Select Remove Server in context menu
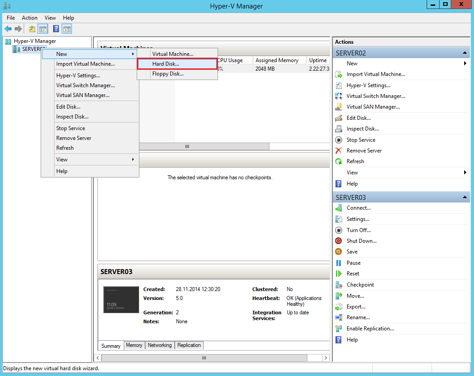 point(90,138)
